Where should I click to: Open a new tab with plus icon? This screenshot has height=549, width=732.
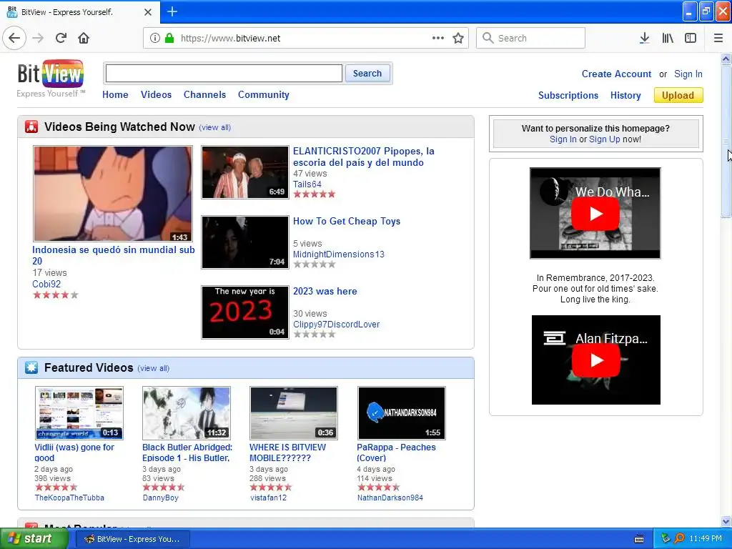pyautogui.click(x=172, y=11)
